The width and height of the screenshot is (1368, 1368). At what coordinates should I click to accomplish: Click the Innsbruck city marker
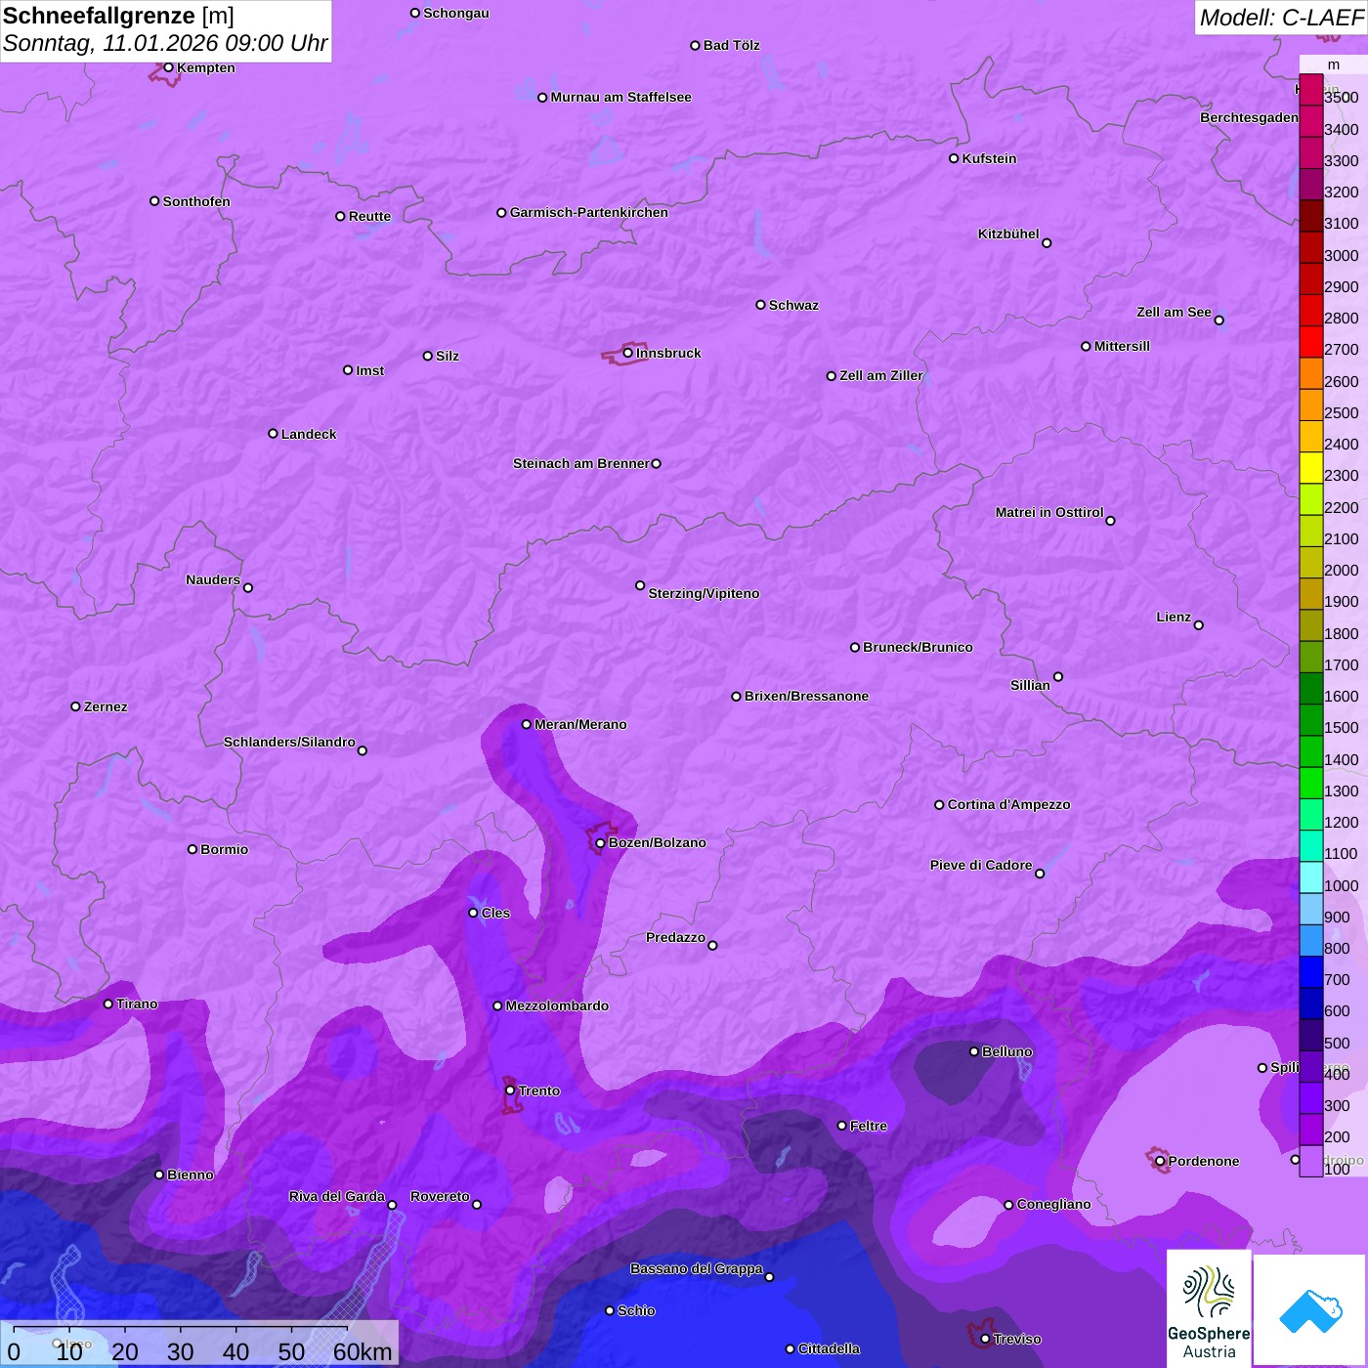coord(628,353)
